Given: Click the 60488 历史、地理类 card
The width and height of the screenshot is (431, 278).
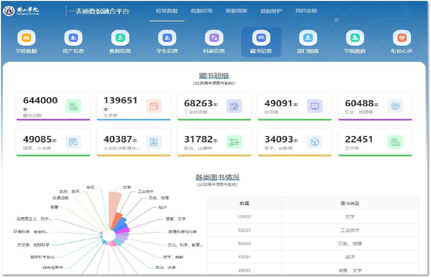Looking at the screenshot, I should click(375, 107).
